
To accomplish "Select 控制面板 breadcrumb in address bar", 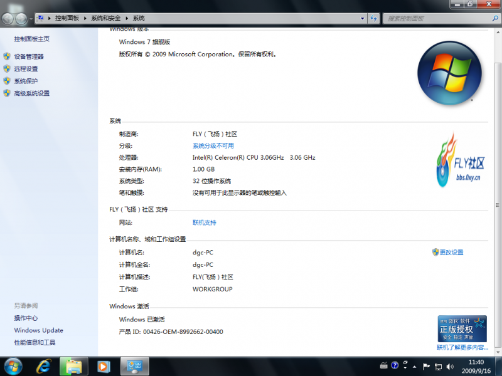I will [x=67, y=18].
